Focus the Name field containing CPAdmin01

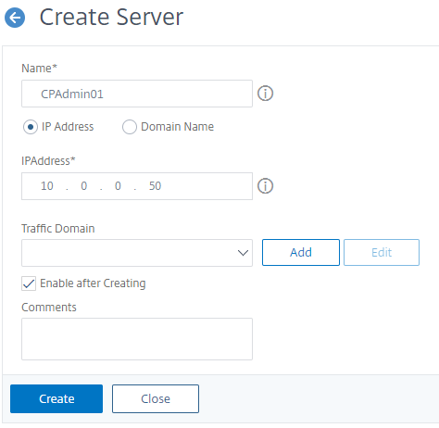[x=137, y=94]
